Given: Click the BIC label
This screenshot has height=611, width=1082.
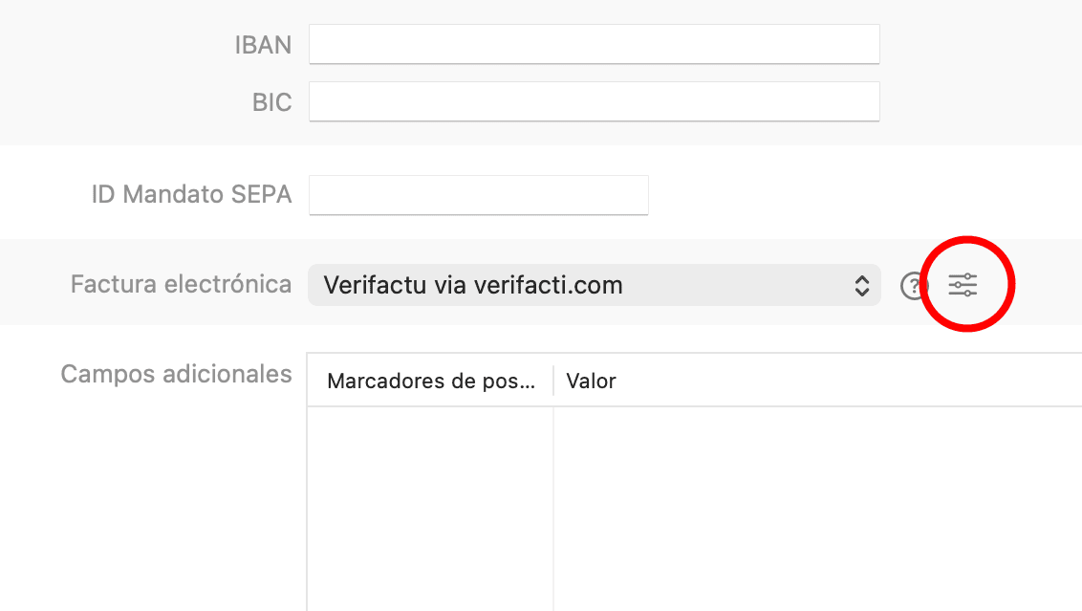Looking at the screenshot, I should click(x=271, y=102).
